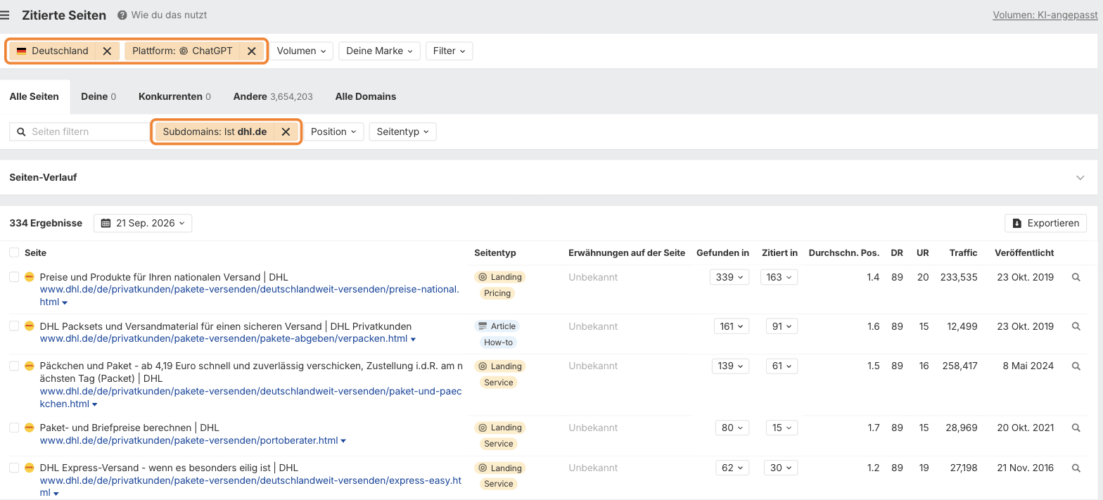1103x500 pixels.
Task: Open the Volumen: KI-angepasst link
Action: click(x=1045, y=15)
